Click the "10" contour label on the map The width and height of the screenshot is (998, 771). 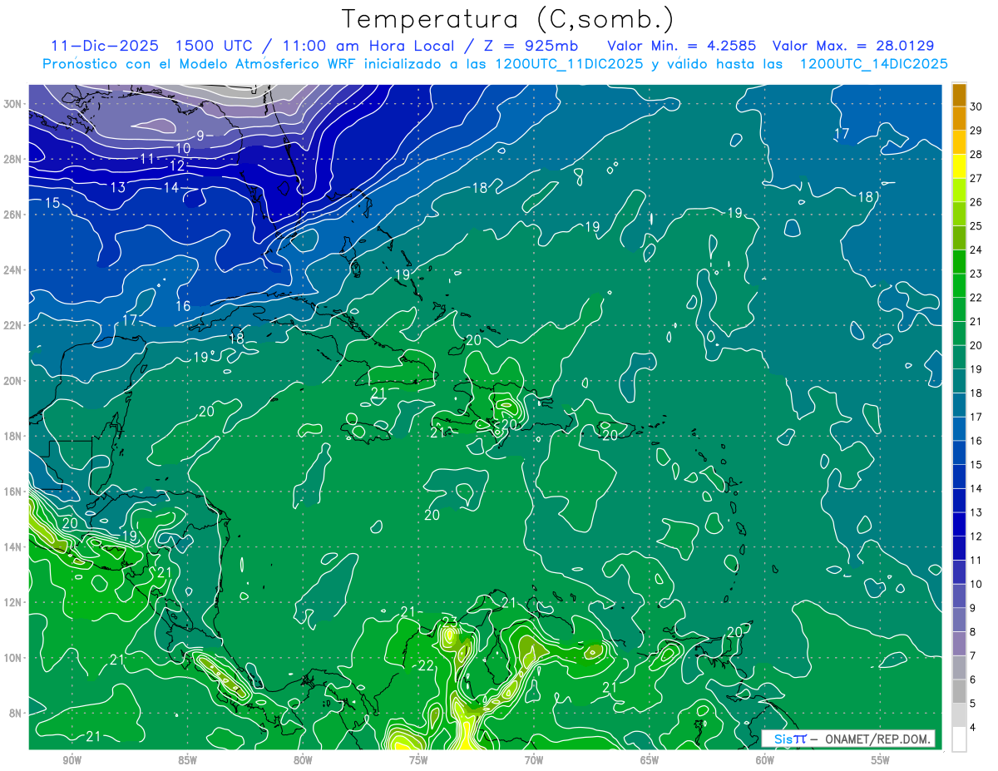pos(183,148)
